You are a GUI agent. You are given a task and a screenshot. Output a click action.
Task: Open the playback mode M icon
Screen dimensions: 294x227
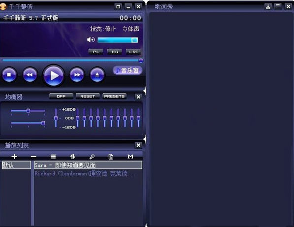click(x=131, y=157)
